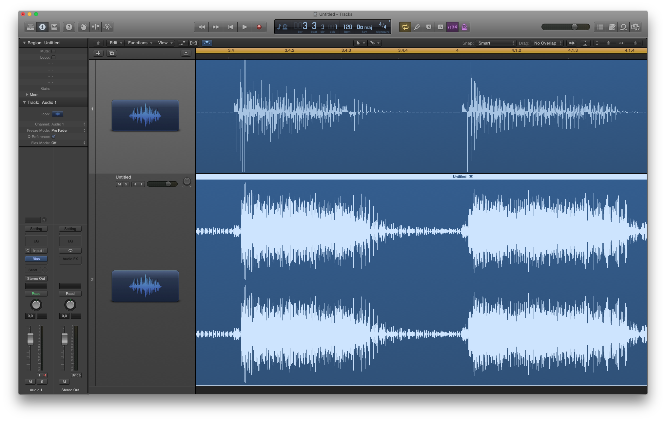The height and width of the screenshot is (421, 666).
Task: Open the Drag No Overlap dropdown
Action: coord(547,43)
